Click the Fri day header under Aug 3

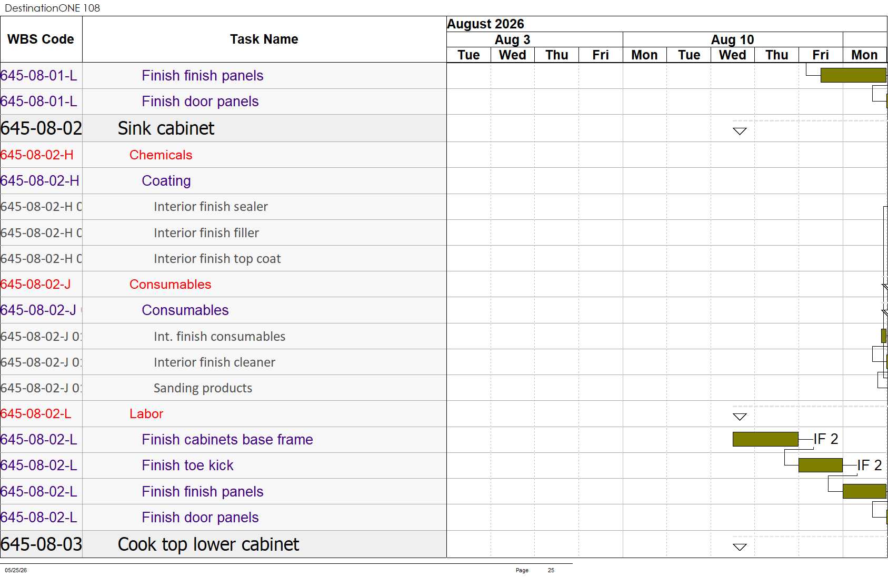pyautogui.click(x=600, y=55)
